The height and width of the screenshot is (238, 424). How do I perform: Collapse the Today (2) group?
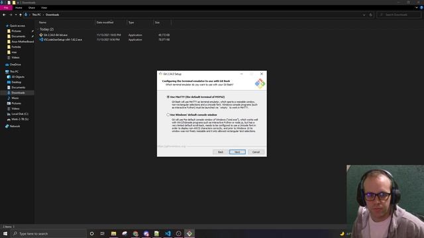click(x=38, y=29)
